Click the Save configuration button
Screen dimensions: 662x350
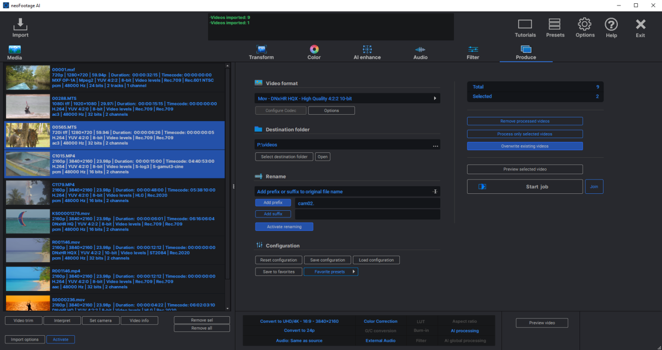coord(328,260)
